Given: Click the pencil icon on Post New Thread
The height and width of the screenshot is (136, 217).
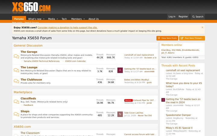Looking at the screenshot, I should point(182,38).
